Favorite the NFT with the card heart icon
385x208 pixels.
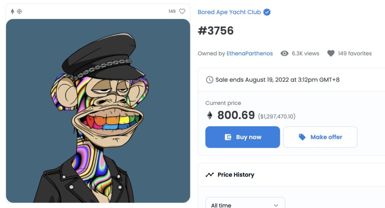tap(182, 11)
